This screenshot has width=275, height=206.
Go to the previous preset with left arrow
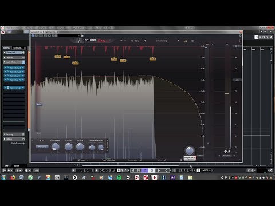coord(145,41)
